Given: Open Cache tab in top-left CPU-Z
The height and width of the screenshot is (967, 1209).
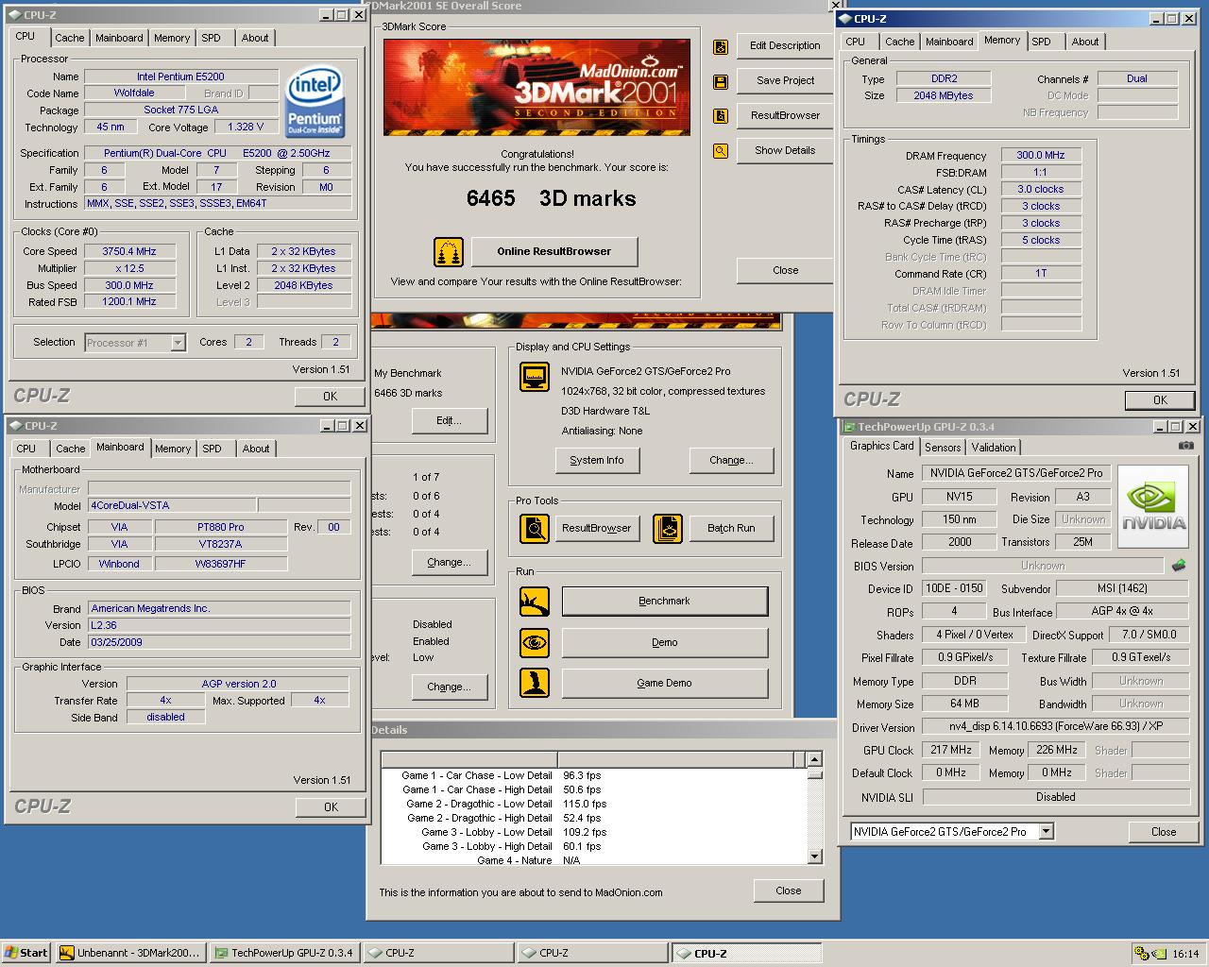Looking at the screenshot, I should (x=70, y=38).
